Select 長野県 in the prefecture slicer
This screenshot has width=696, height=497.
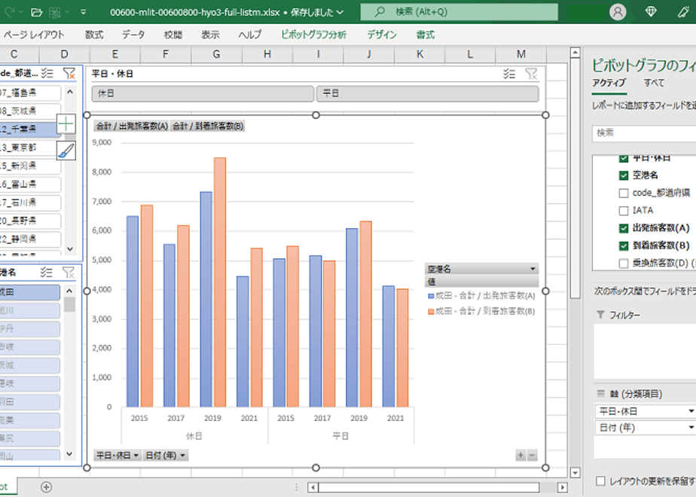(29, 221)
